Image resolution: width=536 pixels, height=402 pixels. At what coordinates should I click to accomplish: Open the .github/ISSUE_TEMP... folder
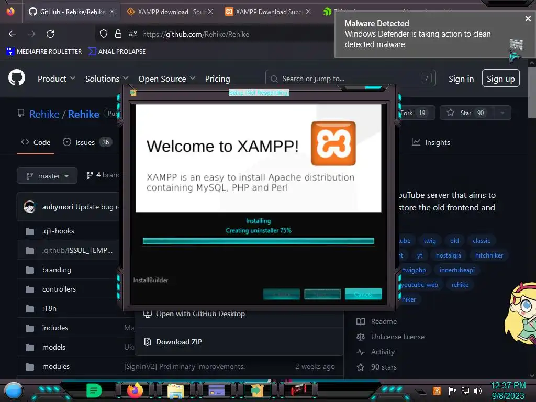click(77, 250)
